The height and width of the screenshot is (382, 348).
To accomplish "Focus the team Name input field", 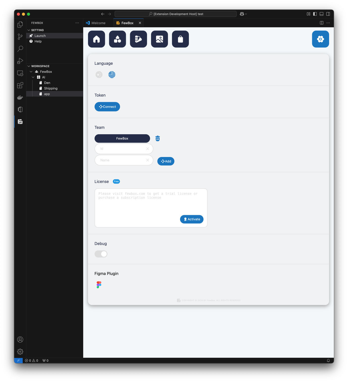I will coord(124,160).
